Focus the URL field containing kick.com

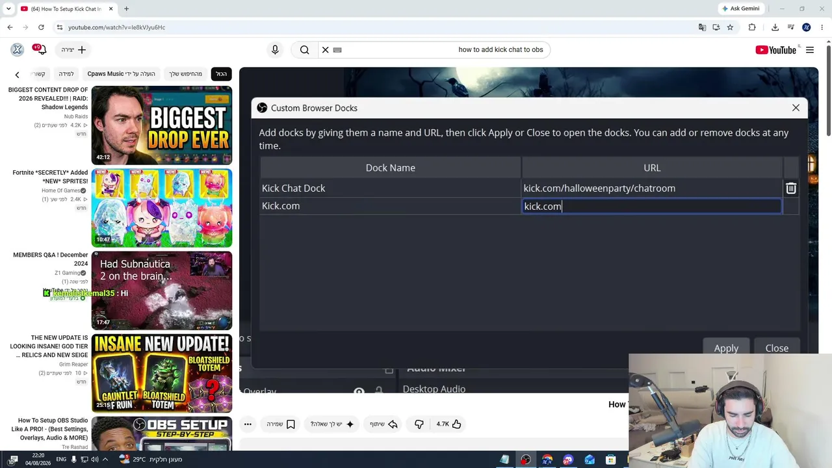pos(652,206)
